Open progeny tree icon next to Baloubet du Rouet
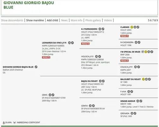Image resolution: width=159 pixels, height=127 pixels. tap(146, 79)
